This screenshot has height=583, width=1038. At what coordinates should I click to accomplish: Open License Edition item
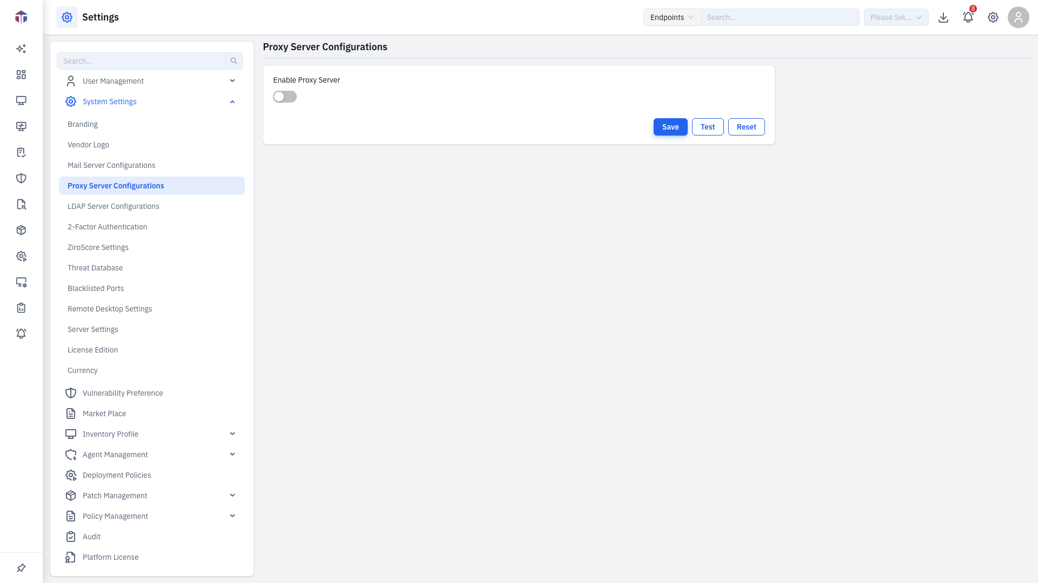92,350
